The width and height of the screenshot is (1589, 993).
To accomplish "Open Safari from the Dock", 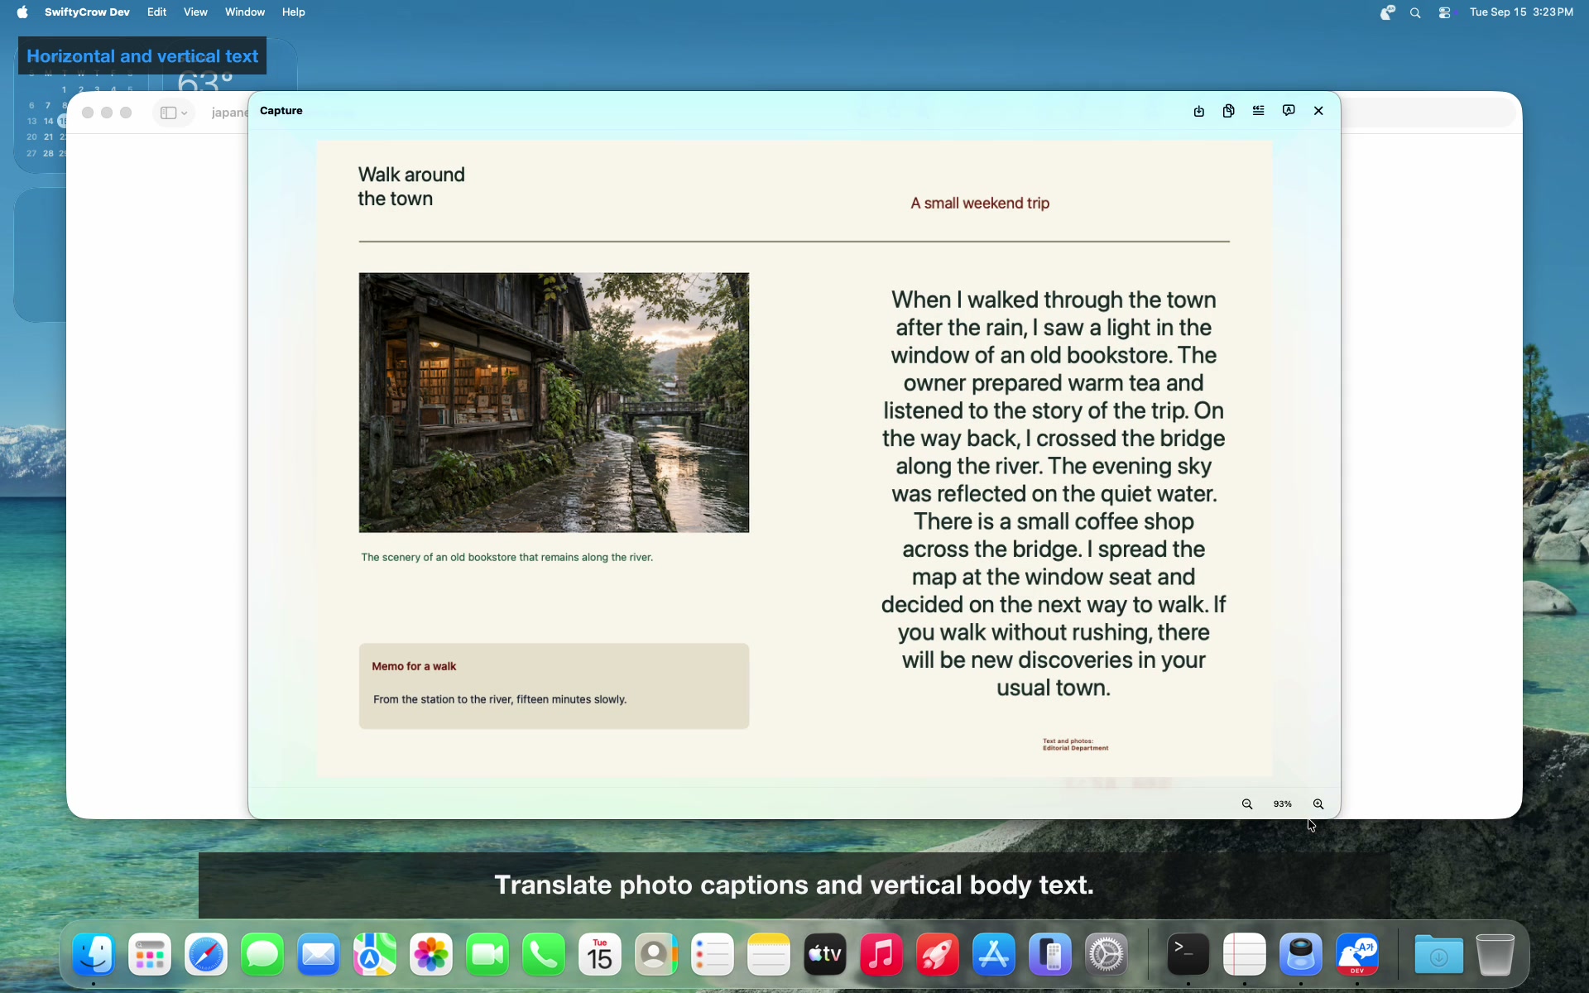I will pos(206,955).
